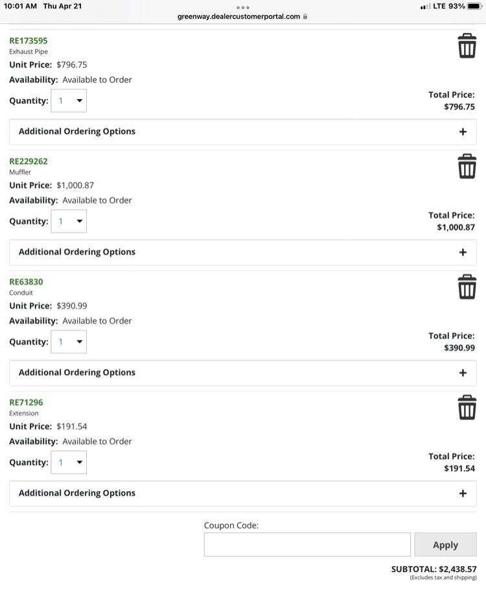This screenshot has height=596, width=486.
Task: Apply the coupon code
Action: pyautogui.click(x=445, y=544)
